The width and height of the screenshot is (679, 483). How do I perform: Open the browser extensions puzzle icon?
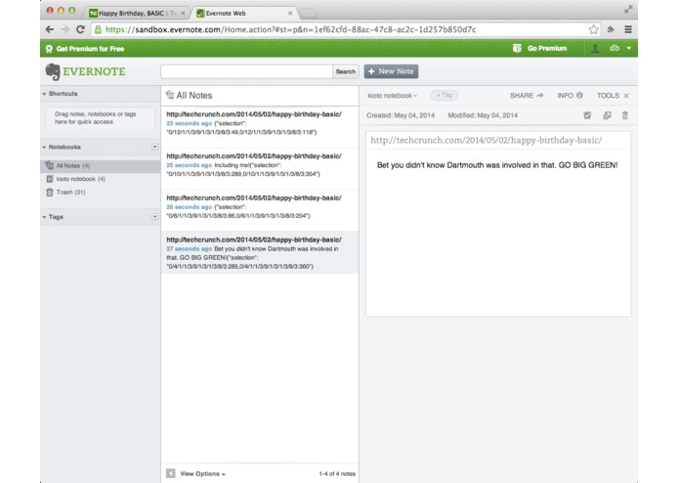[611, 29]
